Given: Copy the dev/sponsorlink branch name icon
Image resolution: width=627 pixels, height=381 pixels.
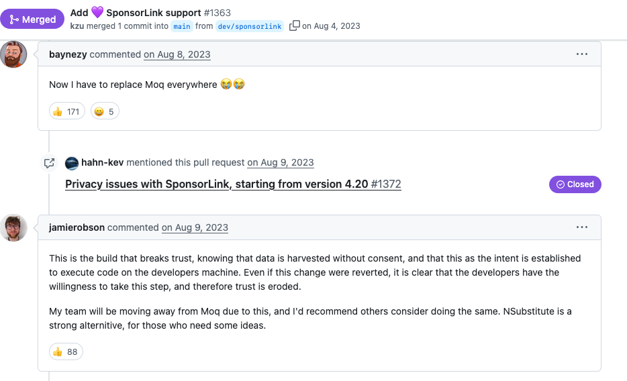Looking at the screenshot, I should pyautogui.click(x=294, y=26).
